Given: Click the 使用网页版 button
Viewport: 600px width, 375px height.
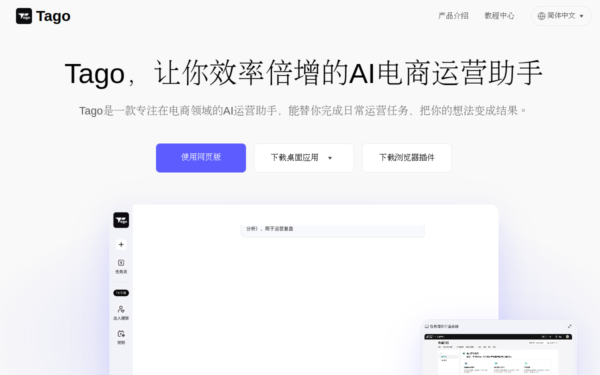Looking at the screenshot, I should (201, 158).
